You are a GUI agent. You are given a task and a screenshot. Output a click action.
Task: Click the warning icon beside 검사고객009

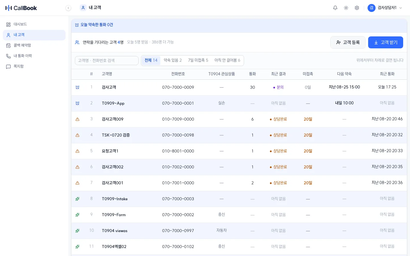77,119
